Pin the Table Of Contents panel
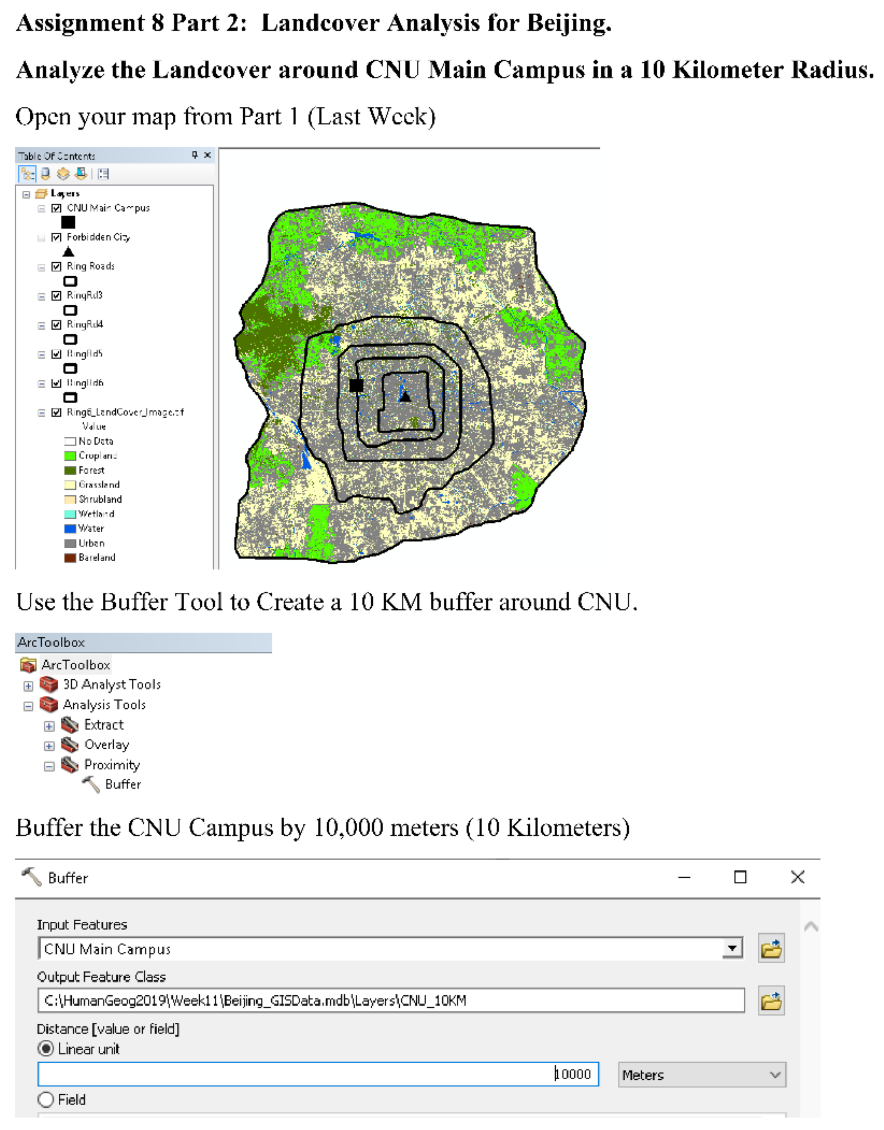 [x=195, y=155]
